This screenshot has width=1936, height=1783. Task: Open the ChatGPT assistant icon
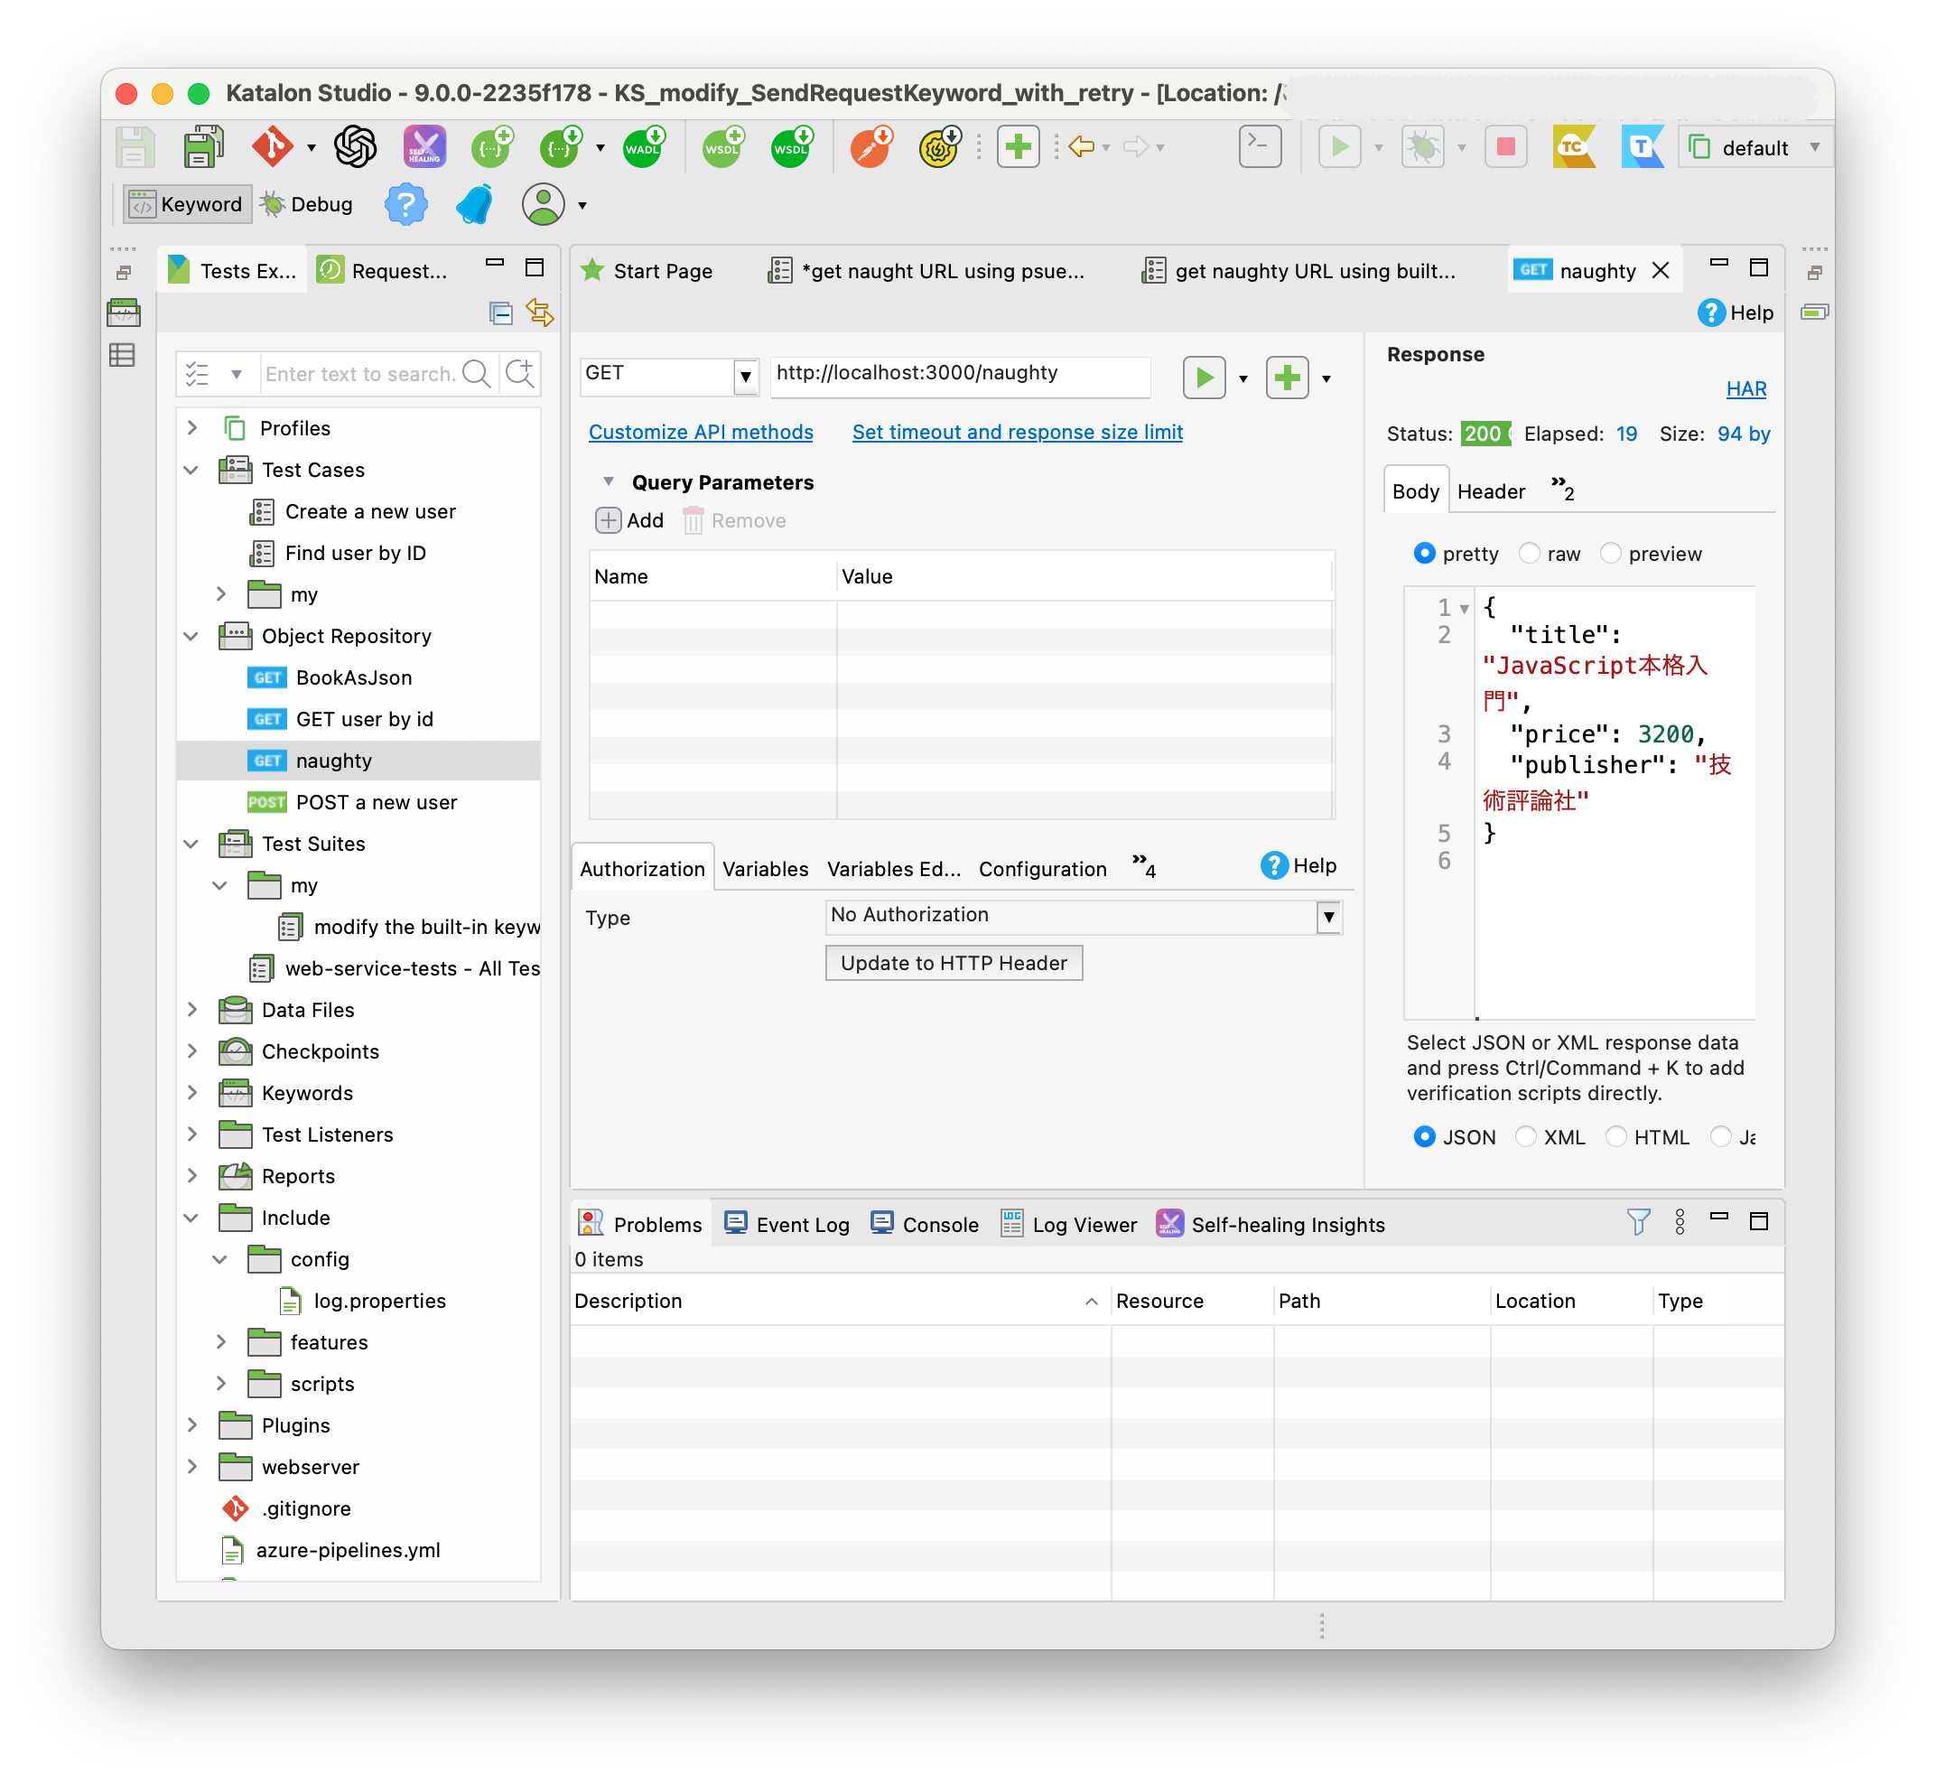[x=355, y=146]
